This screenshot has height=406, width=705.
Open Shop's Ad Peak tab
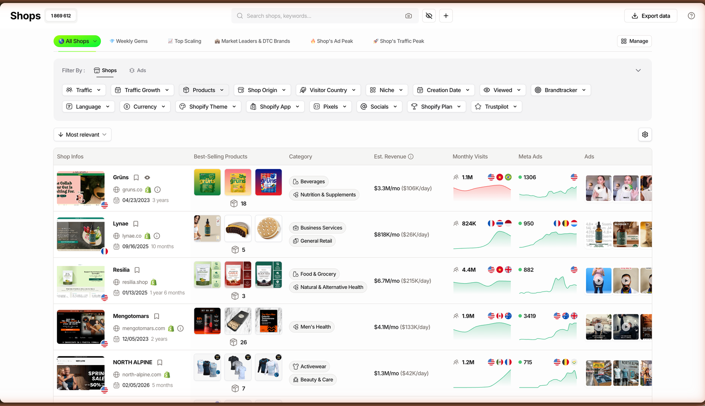[332, 41]
